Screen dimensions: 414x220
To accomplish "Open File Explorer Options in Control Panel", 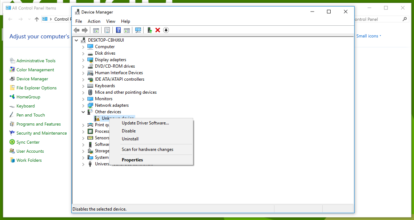I will point(37,88).
